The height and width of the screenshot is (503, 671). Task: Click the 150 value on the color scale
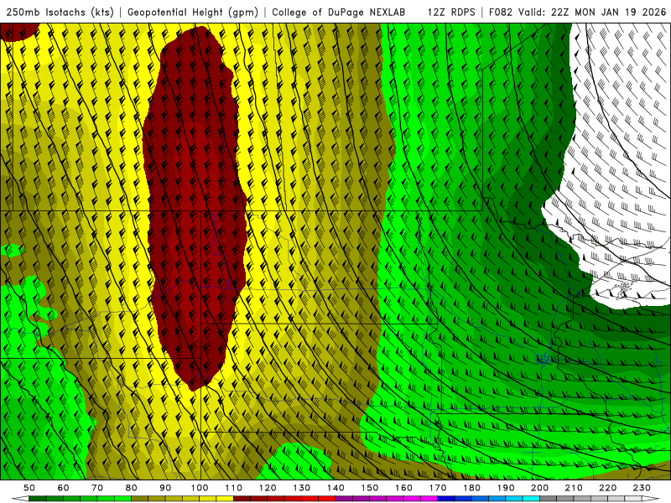pyautogui.click(x=370, y=488)
